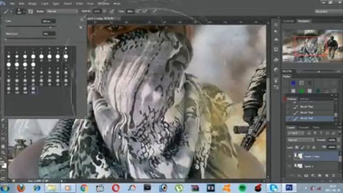Screen dimensions: 343x193
Task: Filter layers by adjustment layer icon
Action: click(x=315, y=133)
